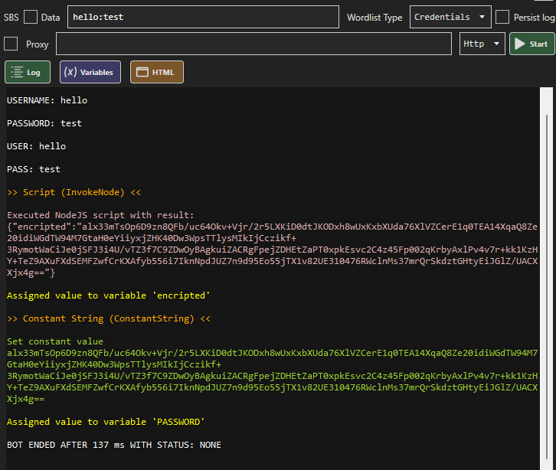Click the list icon on Log button
The width and height of the screenshot is (556, 470).
17,72
